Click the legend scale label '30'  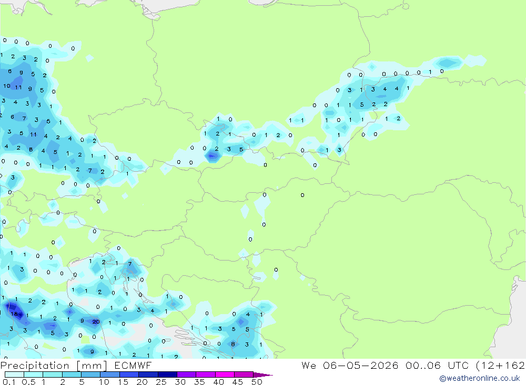point(180,382)
